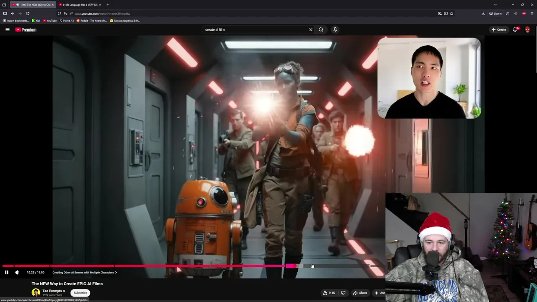Image resolution: width=537 pixels, height=302 pixels.
Task: Open the Create menu
Action: click(499, 29)
